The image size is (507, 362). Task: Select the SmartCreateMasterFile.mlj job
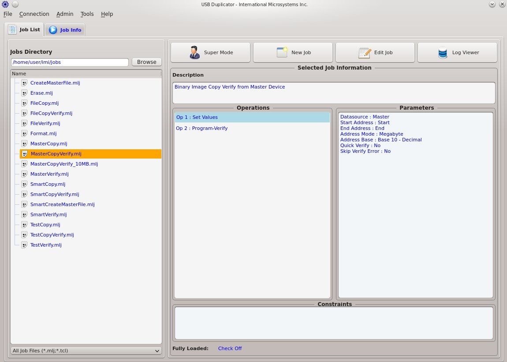tap(63, 204)
